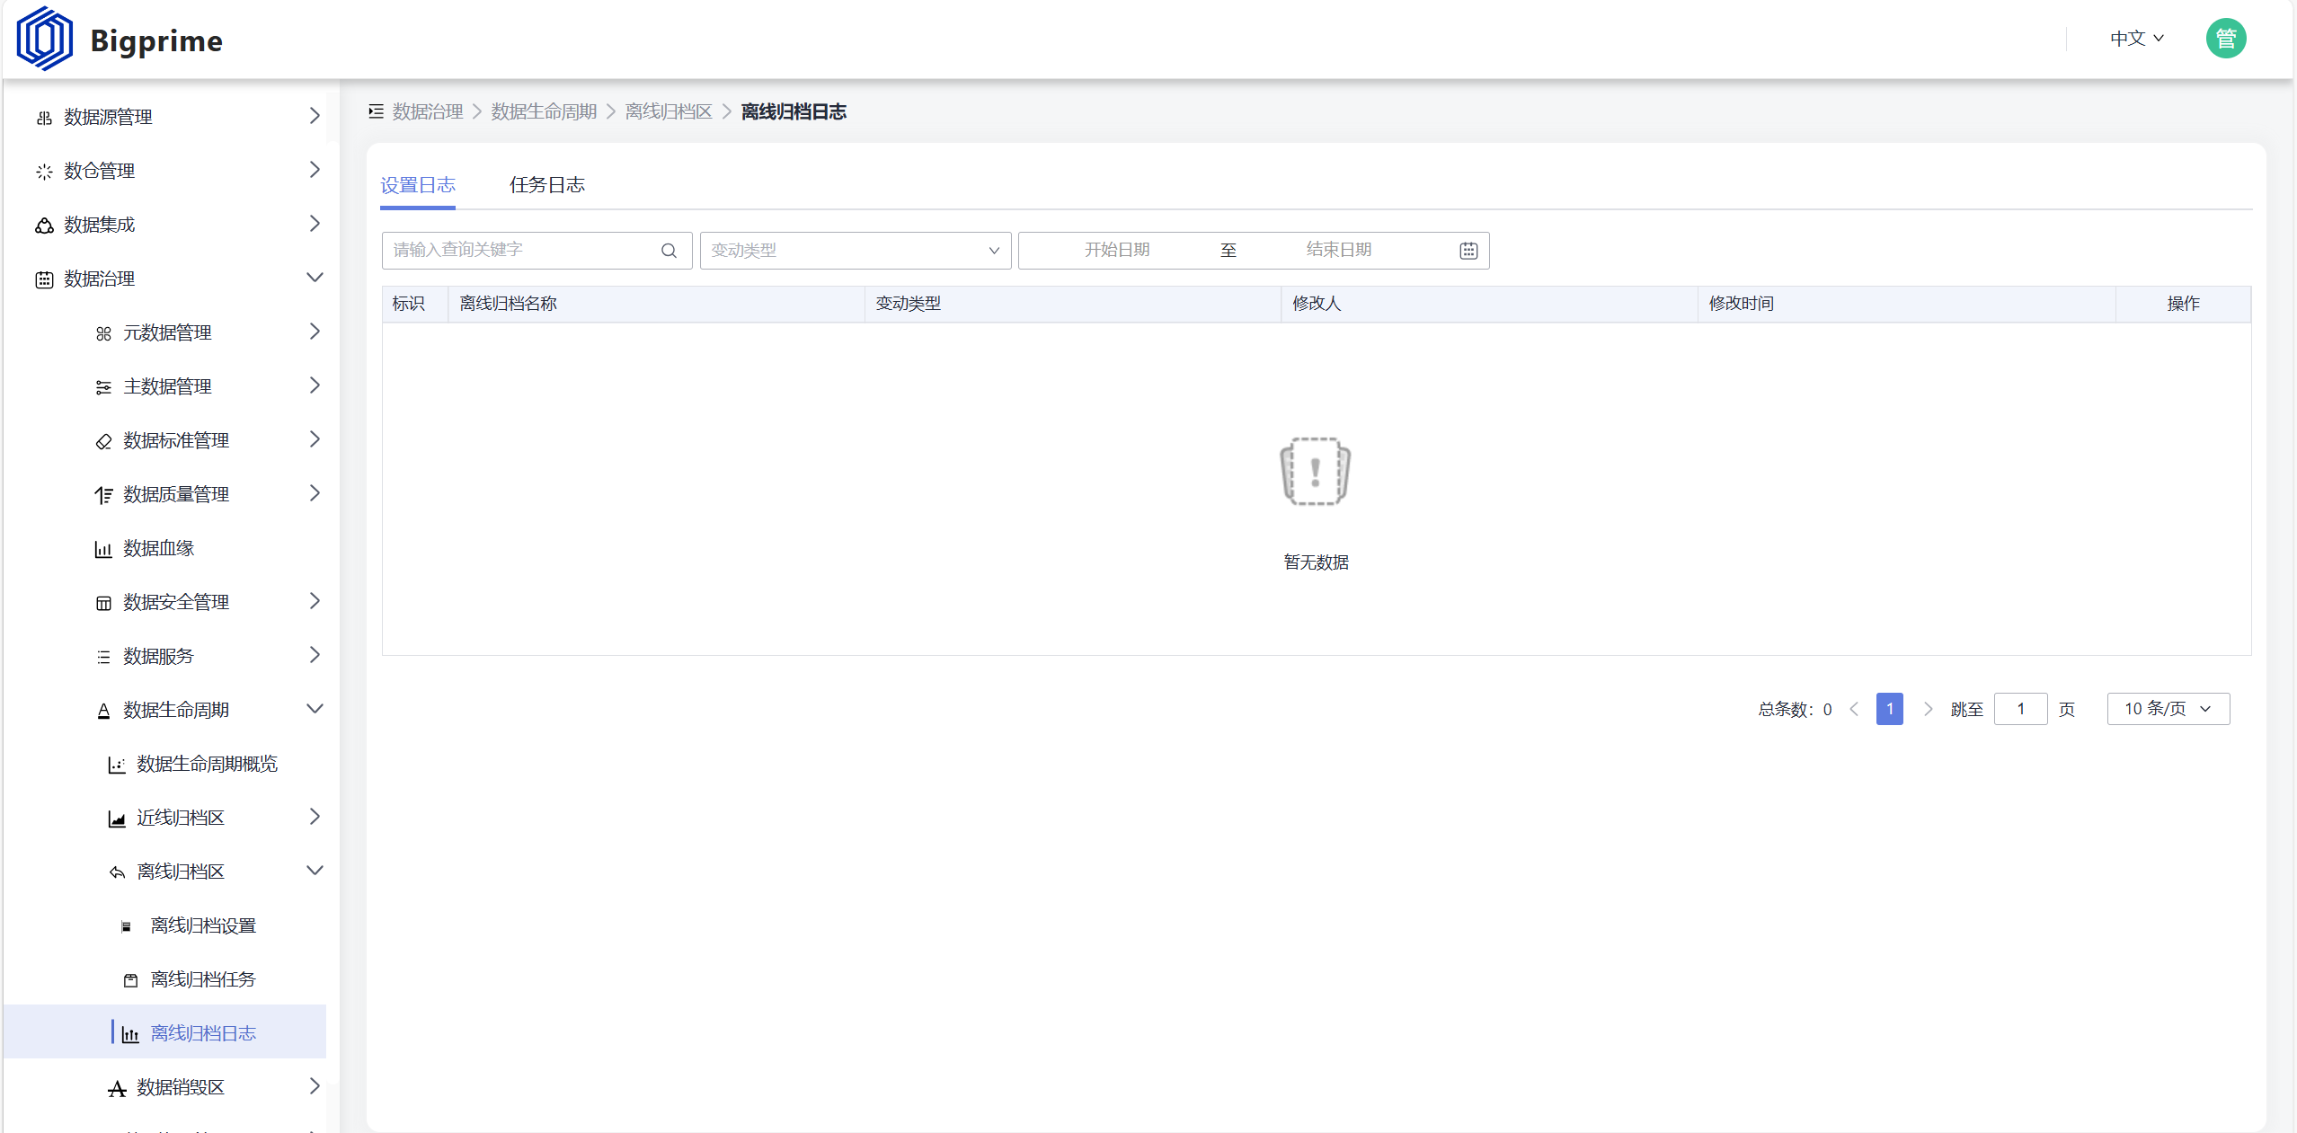Click the 数据治理 calendar-style icon
This screenshot has height=1133, width=2297.
pyautogui.click(x=44, y=279)
